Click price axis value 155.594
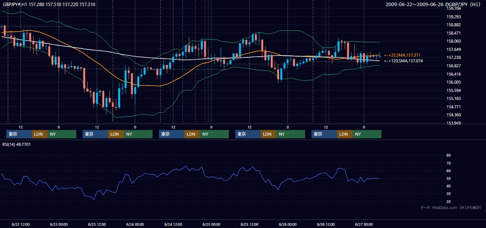 454,90
